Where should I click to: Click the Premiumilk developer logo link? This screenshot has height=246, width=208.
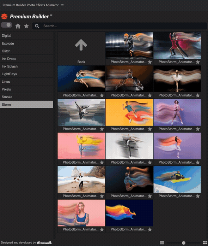coord(45,243)
